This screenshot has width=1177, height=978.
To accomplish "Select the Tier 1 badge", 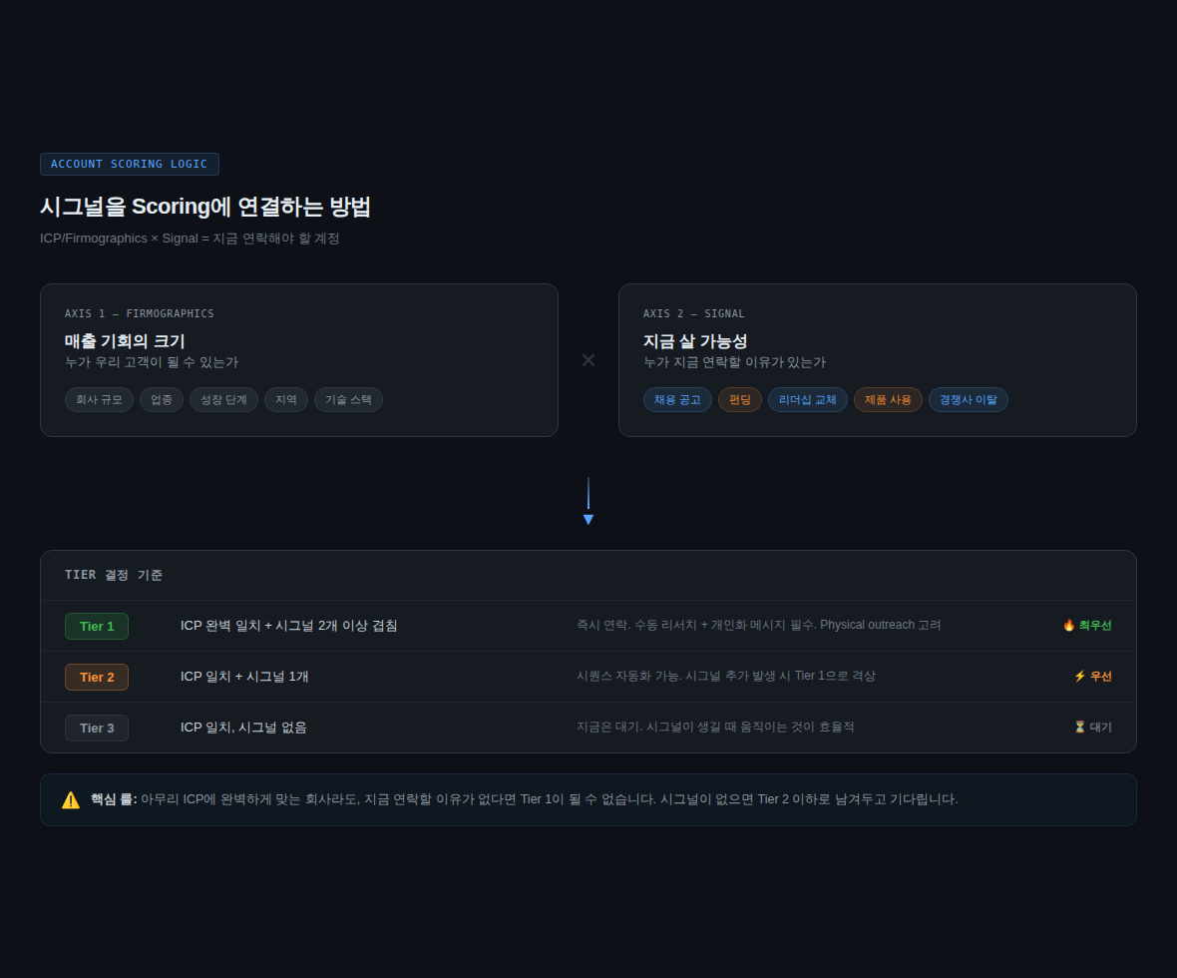I will click(x=97, y=626).
